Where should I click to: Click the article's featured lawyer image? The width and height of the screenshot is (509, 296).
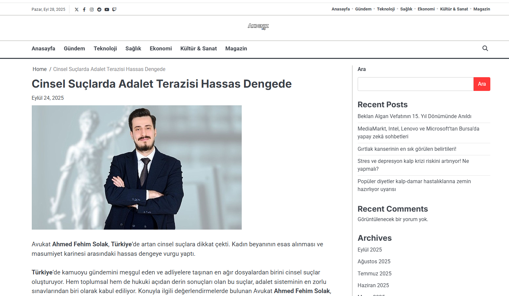137,167
